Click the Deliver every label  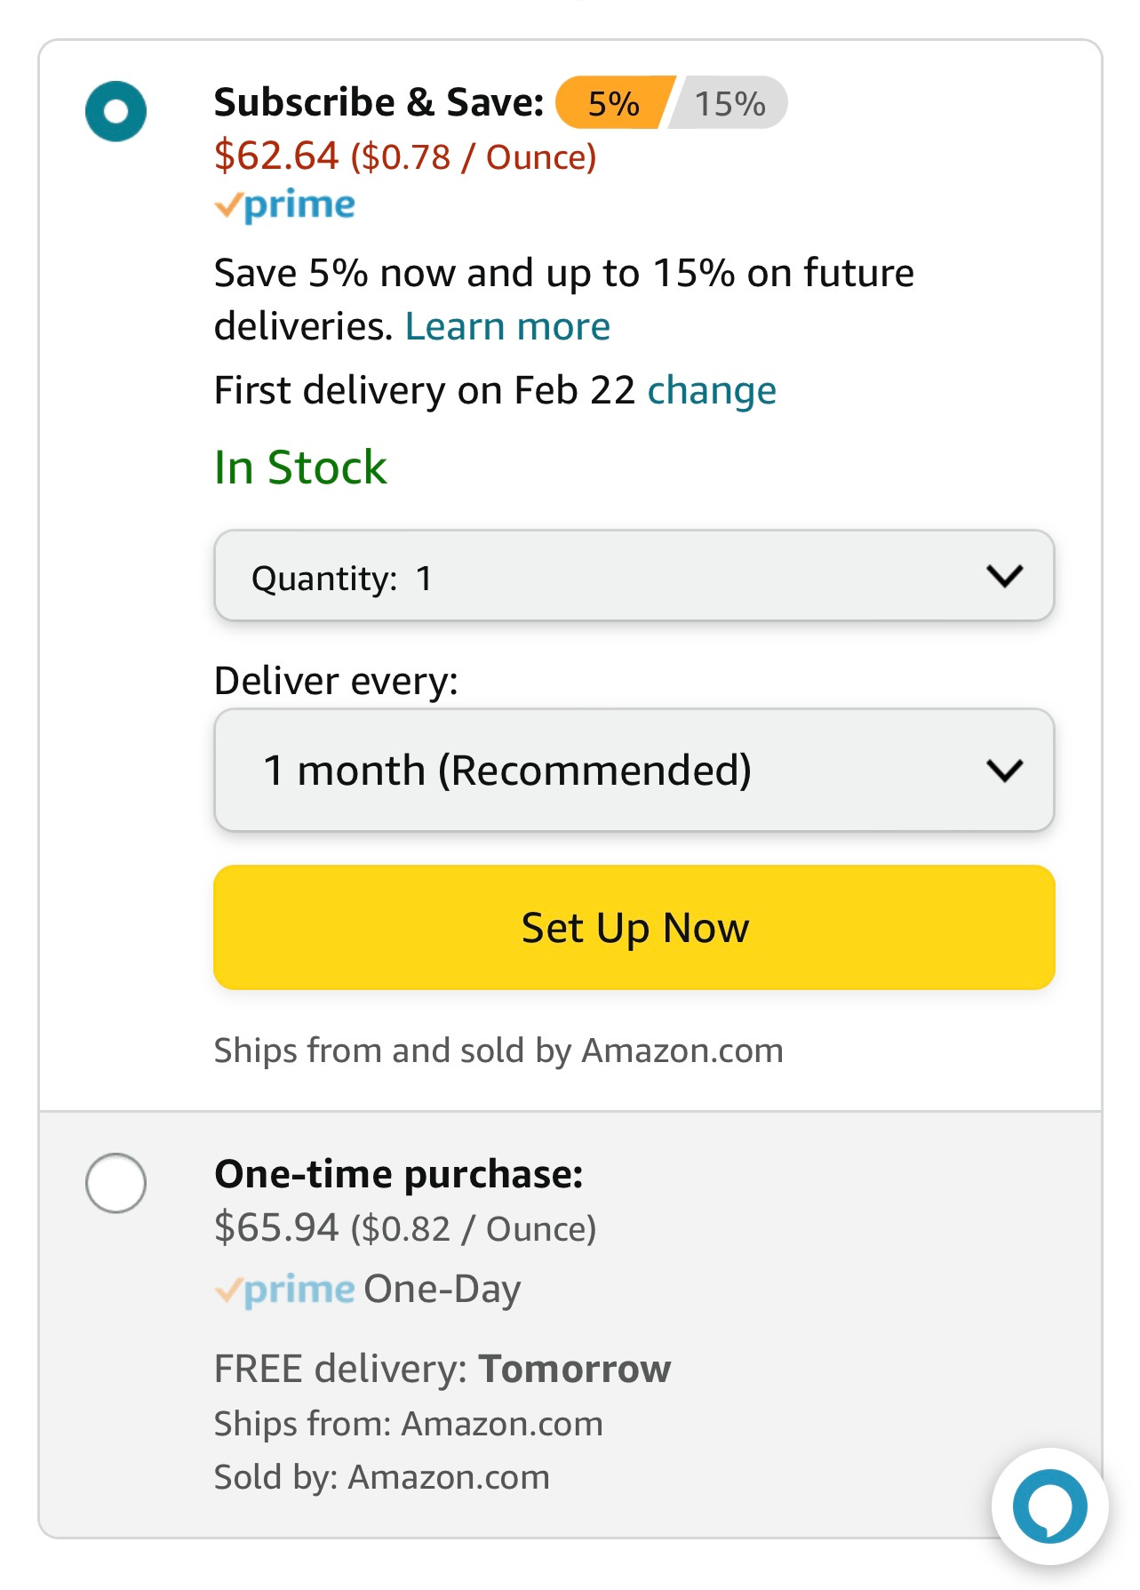click(x=336, y=681)
